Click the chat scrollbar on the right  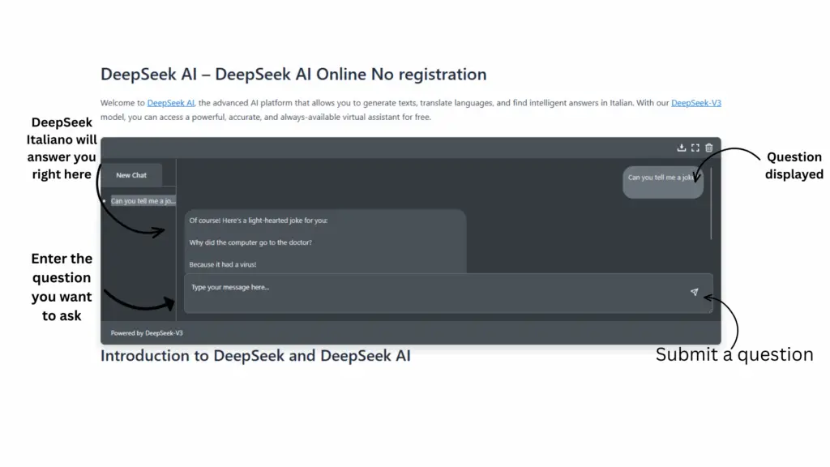710,204
